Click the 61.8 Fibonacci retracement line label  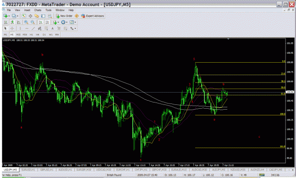(x=283, y=94)
